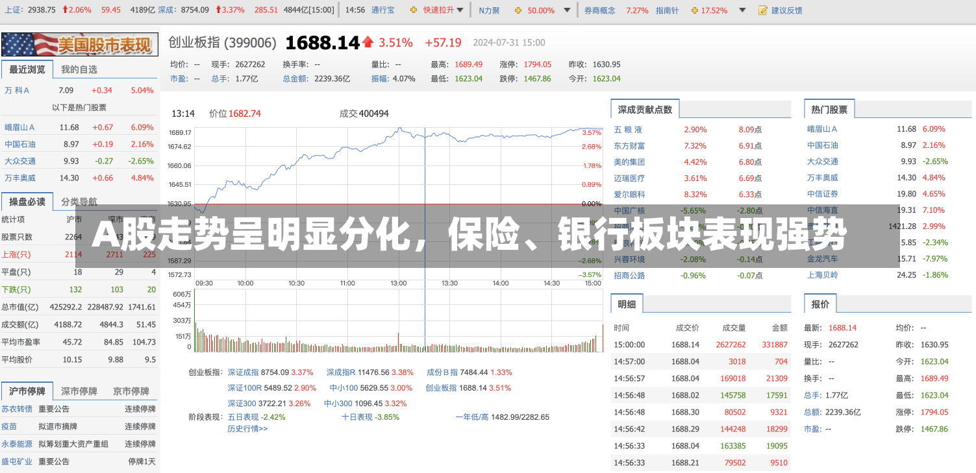Open 峨眉山A in left hot list
The height and width of the screenshot is (473, 976).
pyautogui.click(x=19, y=127)
